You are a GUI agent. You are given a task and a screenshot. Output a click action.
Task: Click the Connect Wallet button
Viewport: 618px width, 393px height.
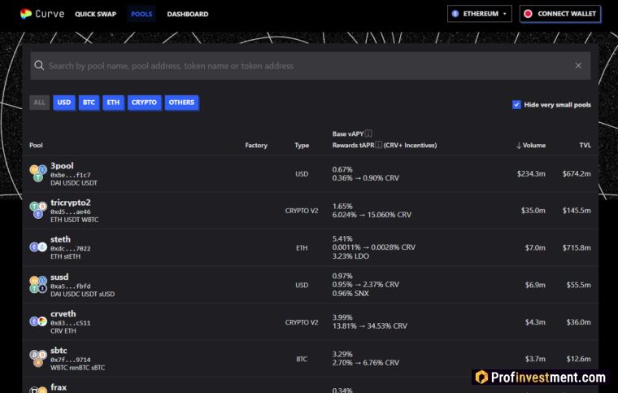pos(560,14)
